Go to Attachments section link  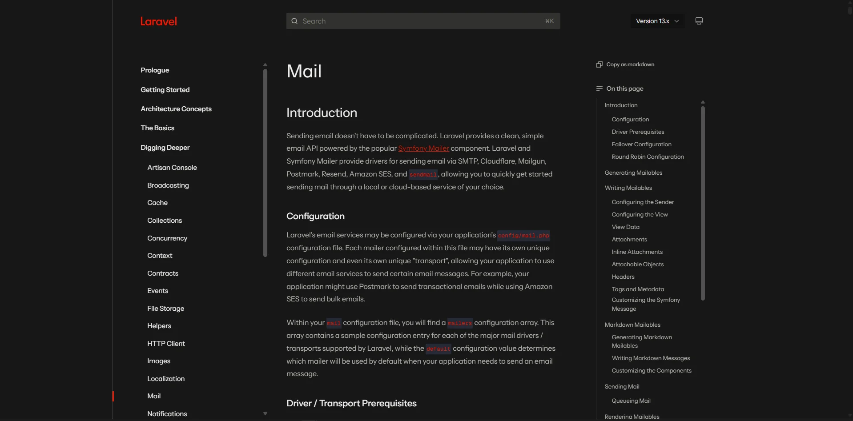[629, 240]
